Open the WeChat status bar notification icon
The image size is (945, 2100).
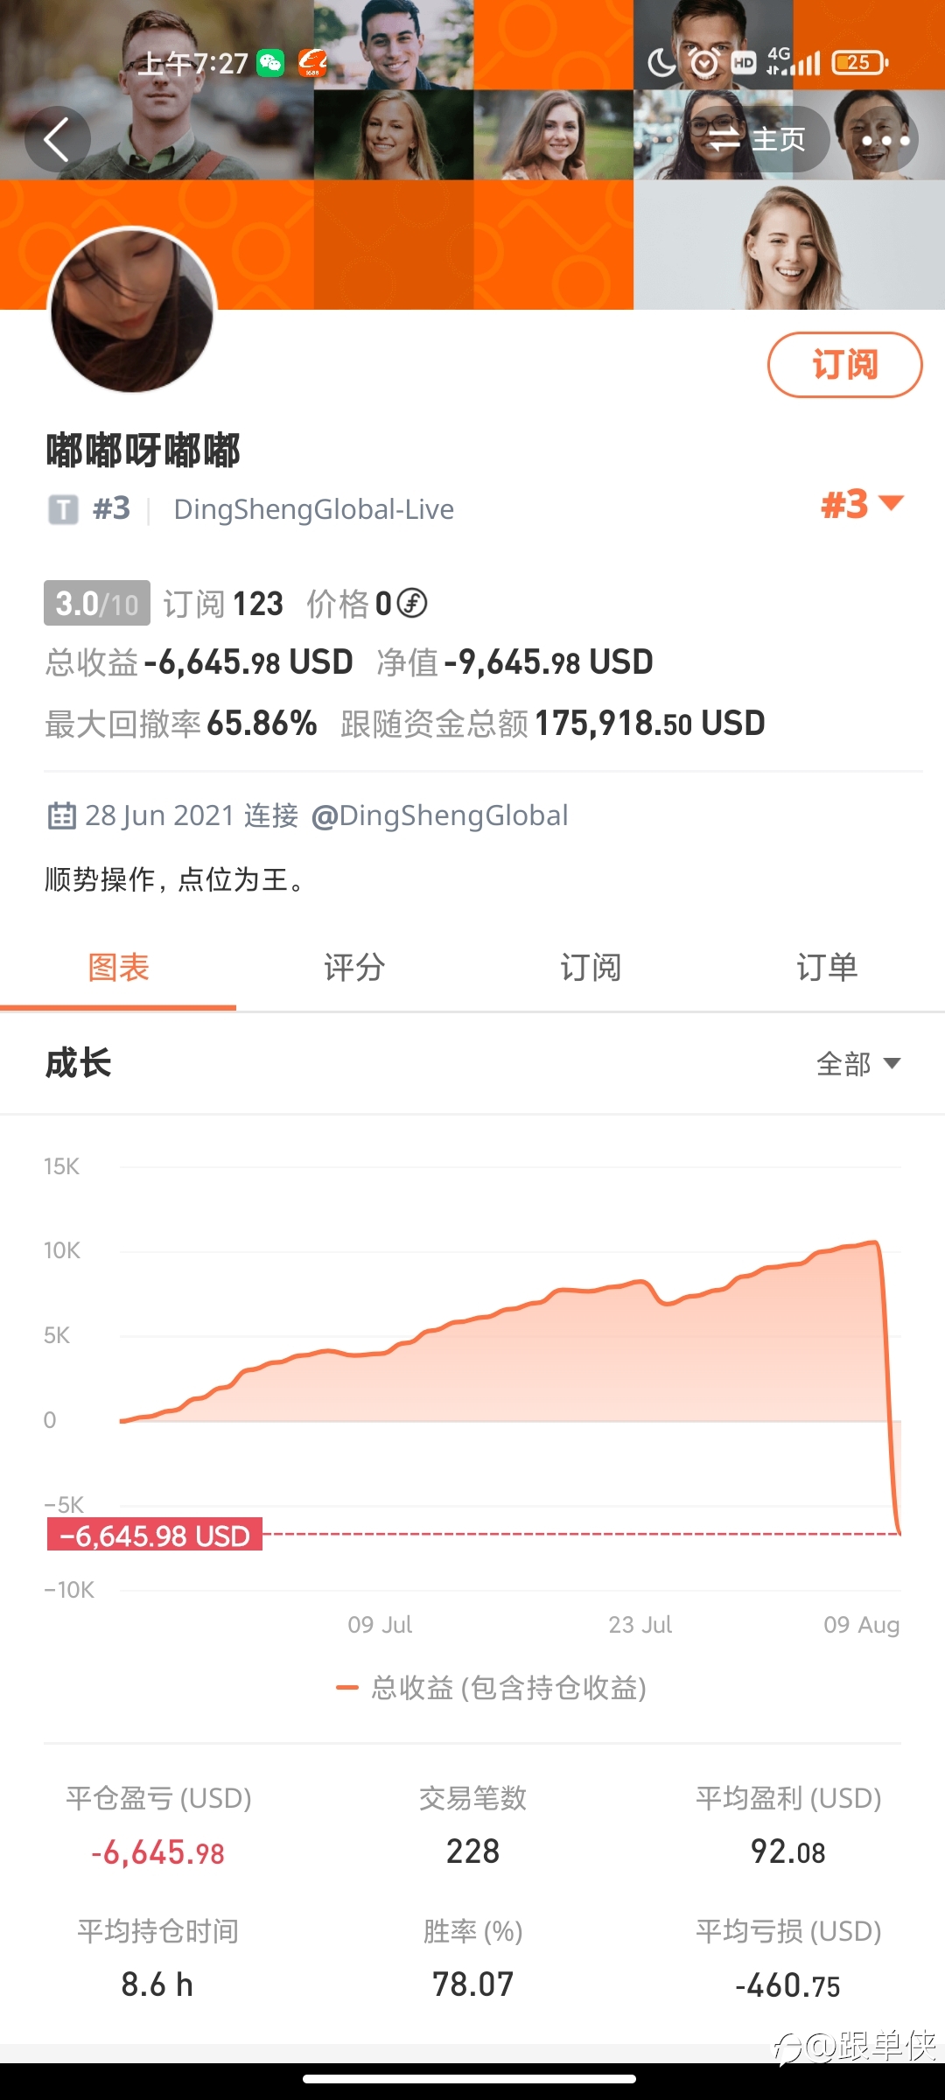coord(270,63)
